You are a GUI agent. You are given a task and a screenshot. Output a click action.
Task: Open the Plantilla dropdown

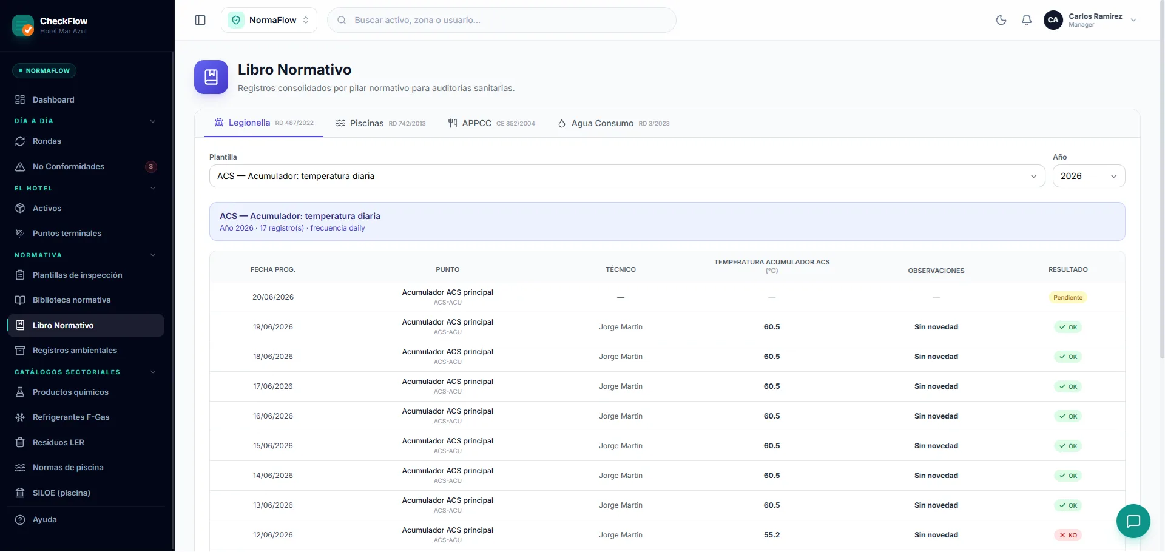(x=627, y=176)
